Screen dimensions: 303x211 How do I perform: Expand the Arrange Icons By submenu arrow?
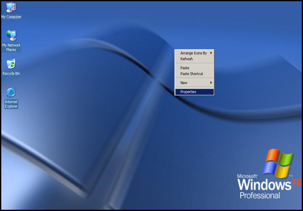pos(211,53)
